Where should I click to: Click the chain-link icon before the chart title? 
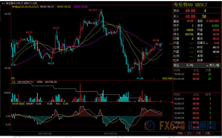point(4,3)
